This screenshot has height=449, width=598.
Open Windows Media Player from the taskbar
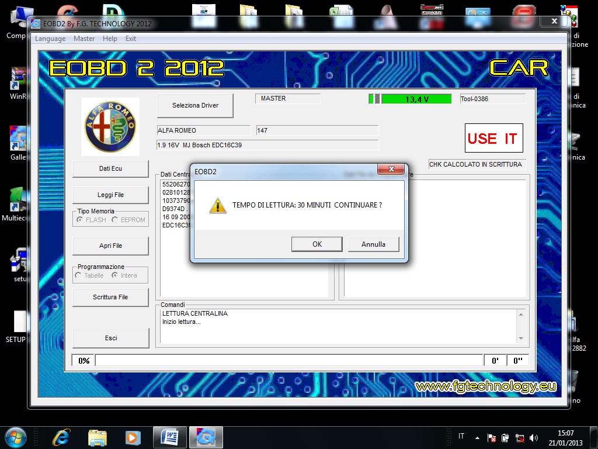(x=133, y=437)
